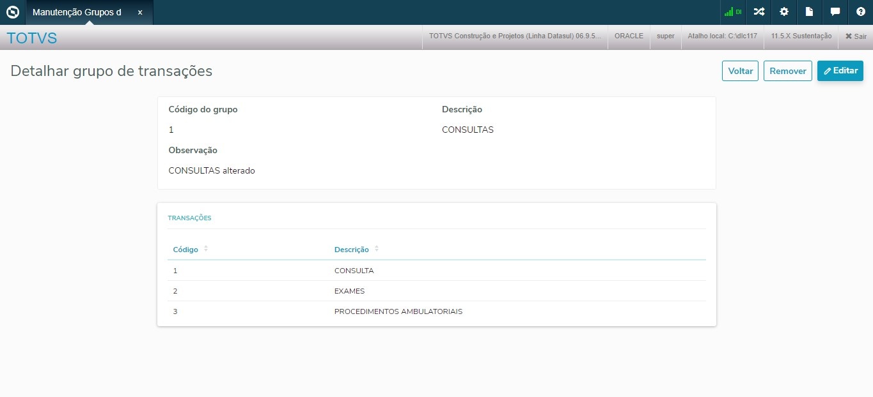The height and width of the screenshot is (397, 873).
Task: Click the Detalhar grupo de transações heading
Action: point(111,71)
